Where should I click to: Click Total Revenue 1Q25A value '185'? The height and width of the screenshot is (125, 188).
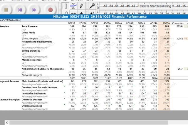pyautogui.click(x=167, y=26)
